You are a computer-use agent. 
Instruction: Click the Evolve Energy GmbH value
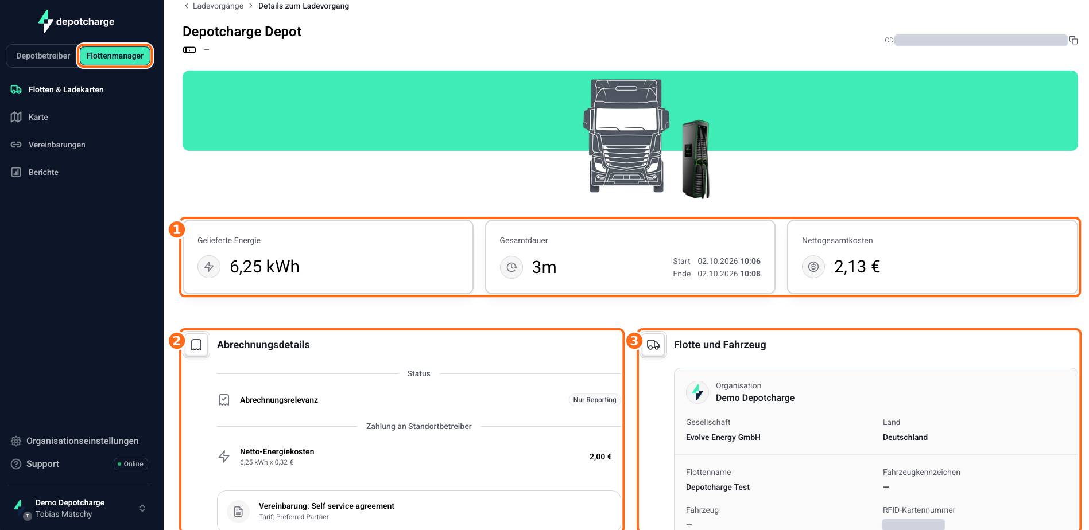pyautogui.click(x=723, y=437)
